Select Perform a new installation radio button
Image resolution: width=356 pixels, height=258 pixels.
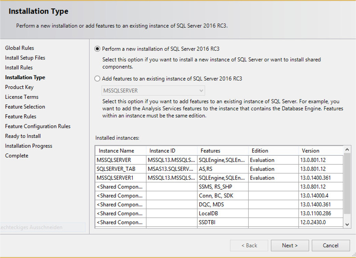[97, 49]
